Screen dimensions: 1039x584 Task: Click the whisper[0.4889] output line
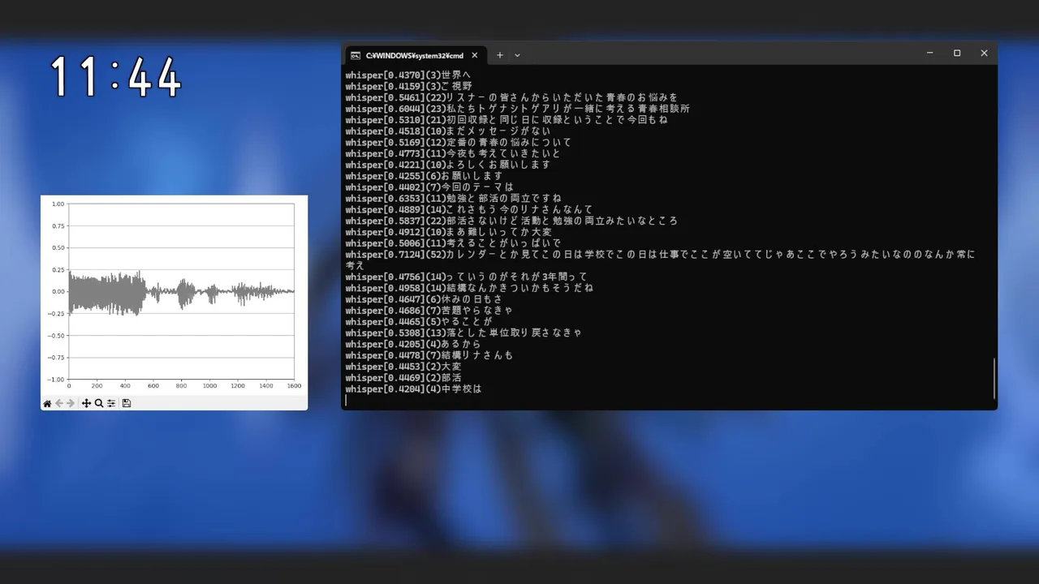[x=469, y=210]
